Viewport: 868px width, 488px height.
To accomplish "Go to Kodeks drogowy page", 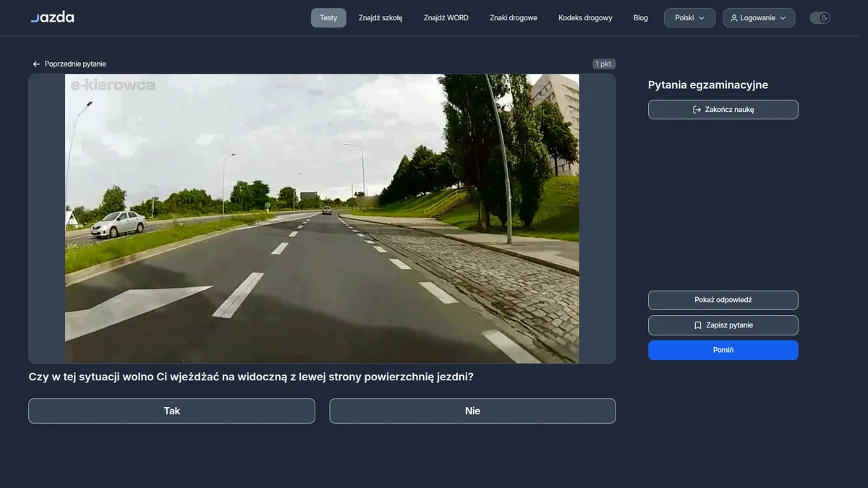I will coord(585,18).
